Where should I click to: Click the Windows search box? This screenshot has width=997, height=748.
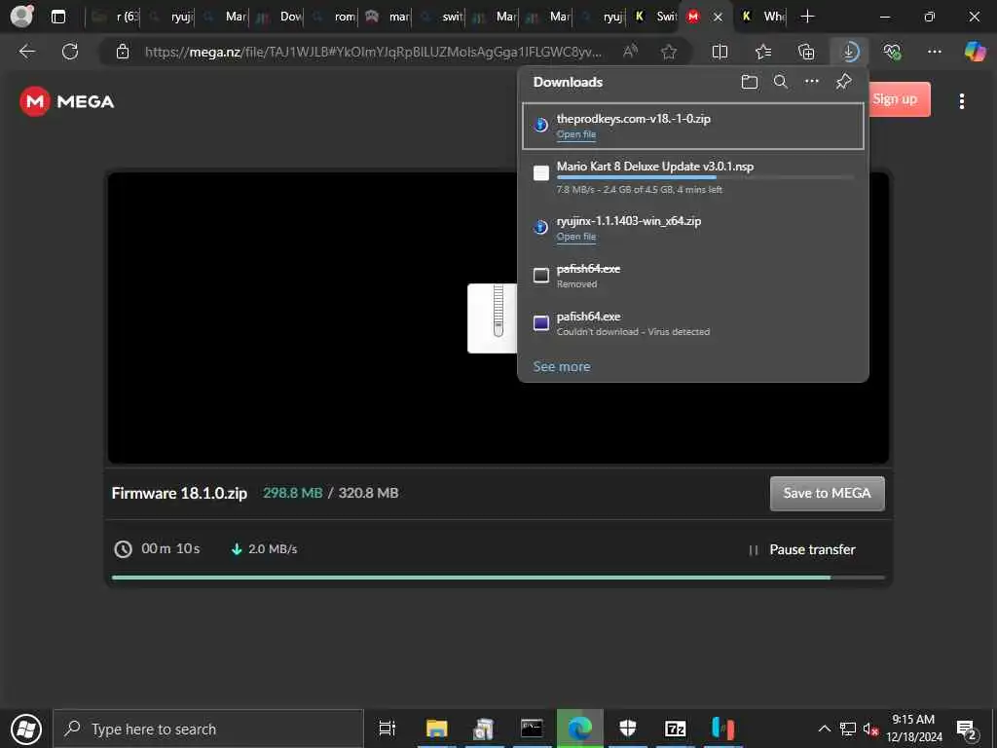point(208,729)
